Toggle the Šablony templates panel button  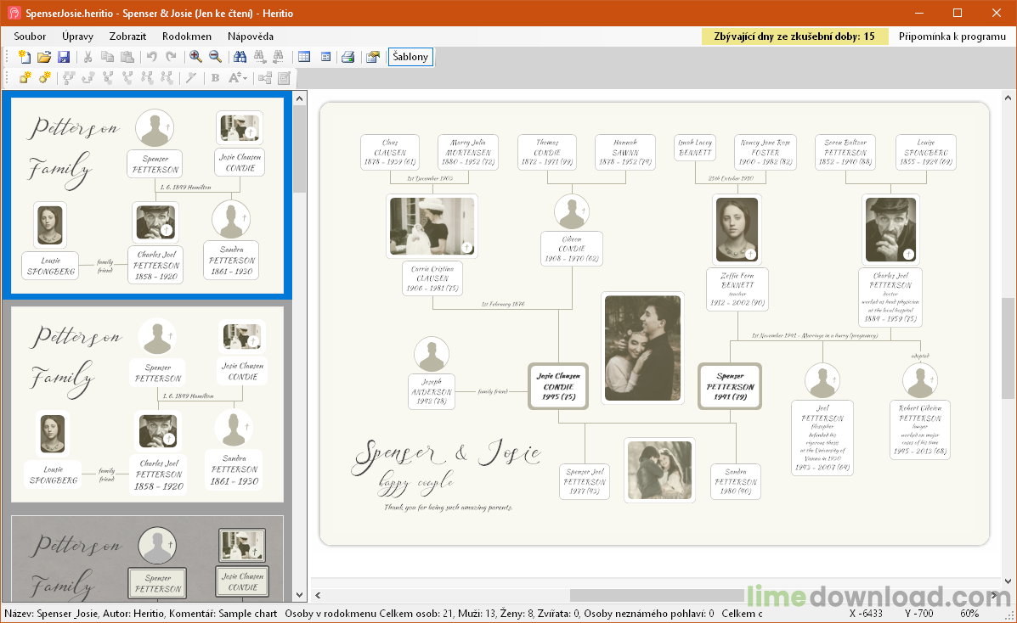[x=410, y=57]
